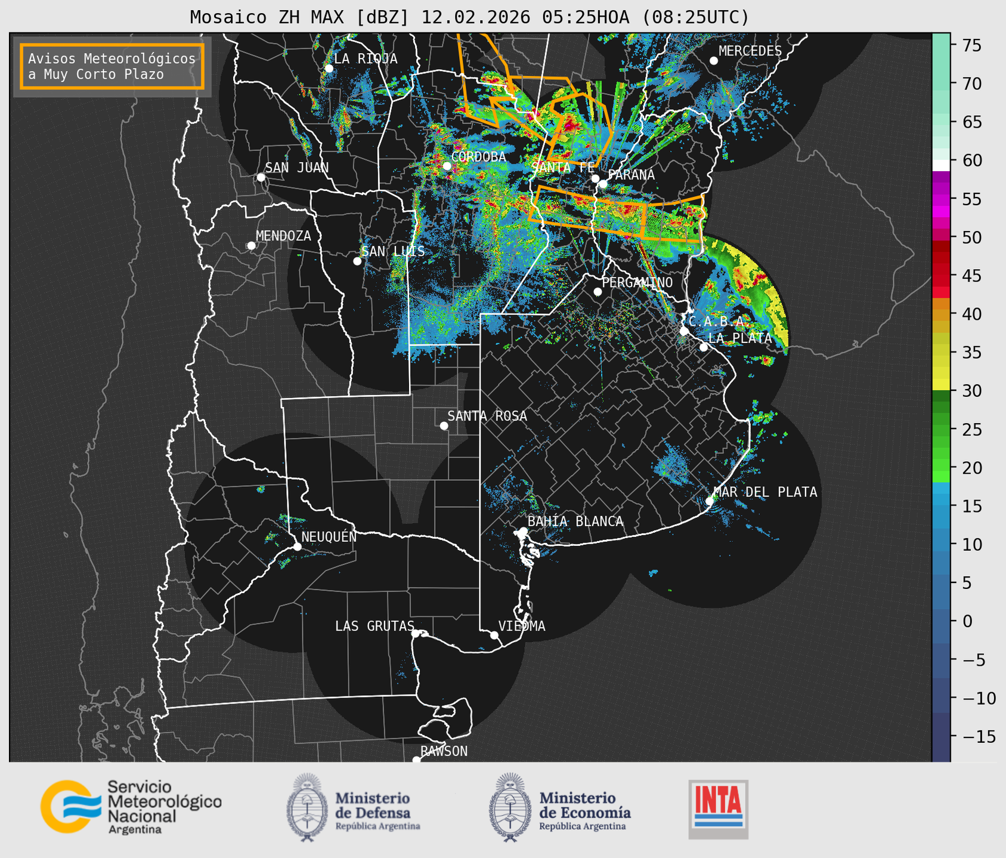Click the Mar del Plata city dot marker
The image size is (1006, 858).
point(710,501)
